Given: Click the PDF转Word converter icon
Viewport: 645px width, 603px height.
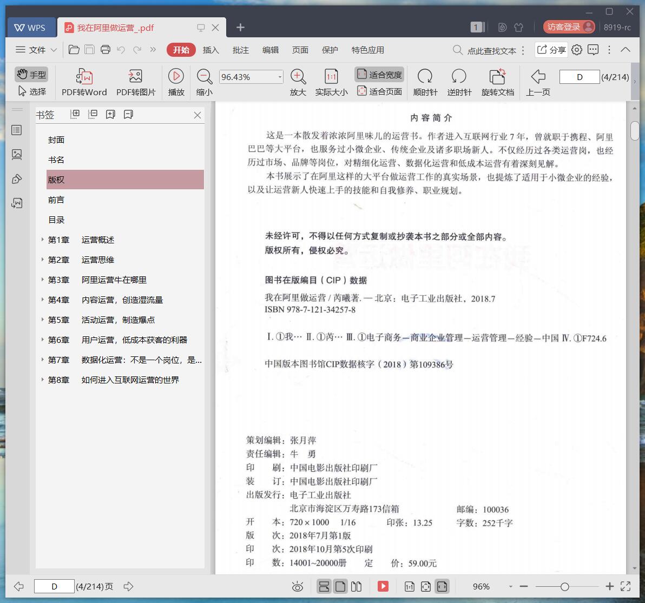Looking at the screenshot, I should tap(84, 76).
